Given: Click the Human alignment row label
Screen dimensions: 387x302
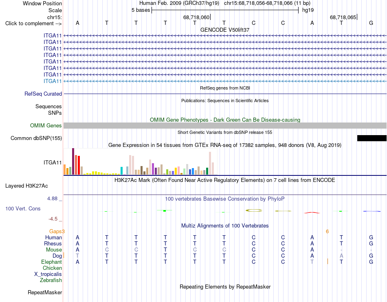Looking at the screenshot, I should tap(53, 237).
